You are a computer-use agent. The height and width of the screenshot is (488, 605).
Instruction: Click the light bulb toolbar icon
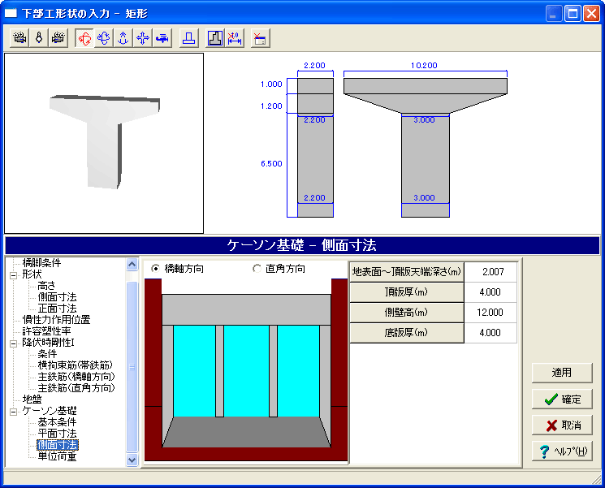39,38
